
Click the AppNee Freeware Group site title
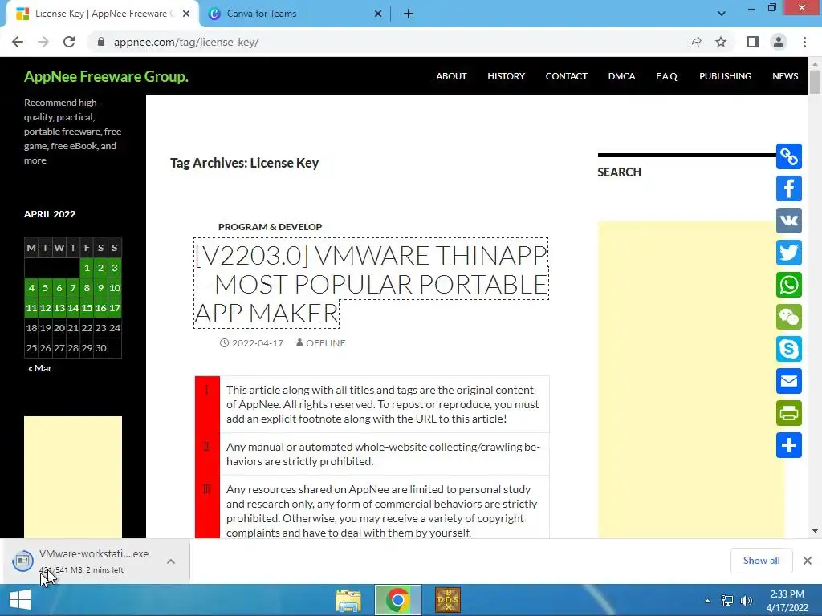coord(106,76)
